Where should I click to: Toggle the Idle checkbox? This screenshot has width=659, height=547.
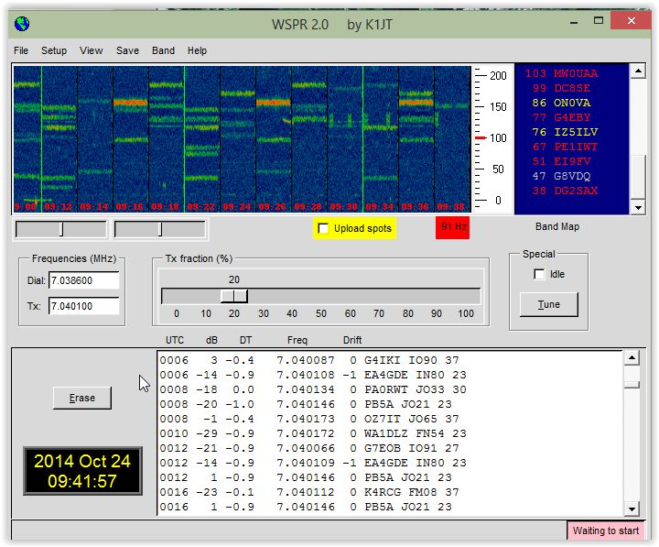coord(539,274)
